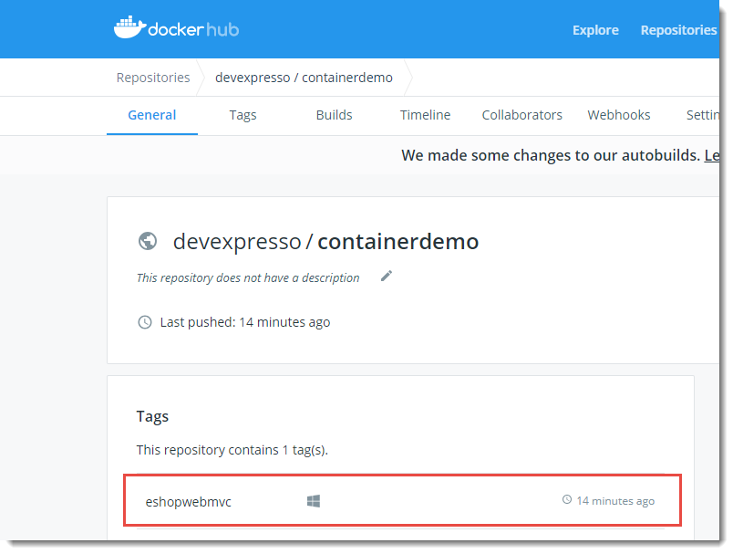Select the Windows platform icon for eshopwebmvc
The height and width of the screenshot is (554, 733).
314,499
